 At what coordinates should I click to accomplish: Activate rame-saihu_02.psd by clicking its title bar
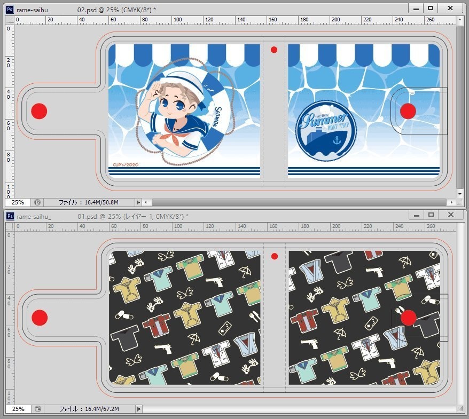[214, 8]
